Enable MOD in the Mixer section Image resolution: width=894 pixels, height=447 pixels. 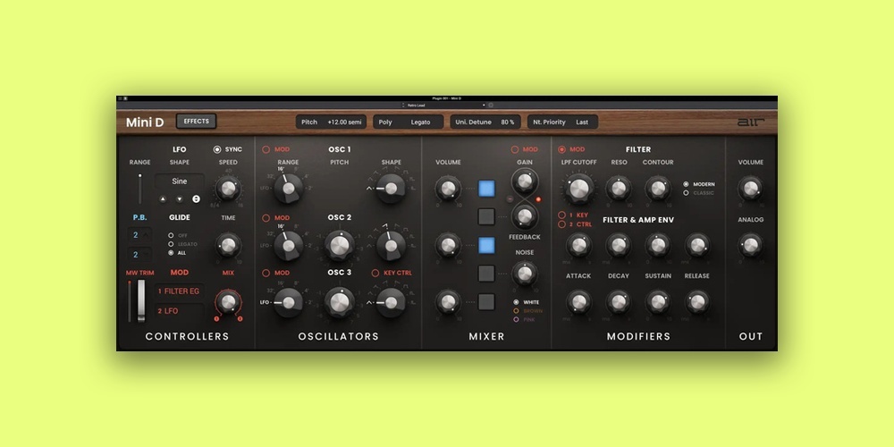pyautogui.click(x=525, y=149)
